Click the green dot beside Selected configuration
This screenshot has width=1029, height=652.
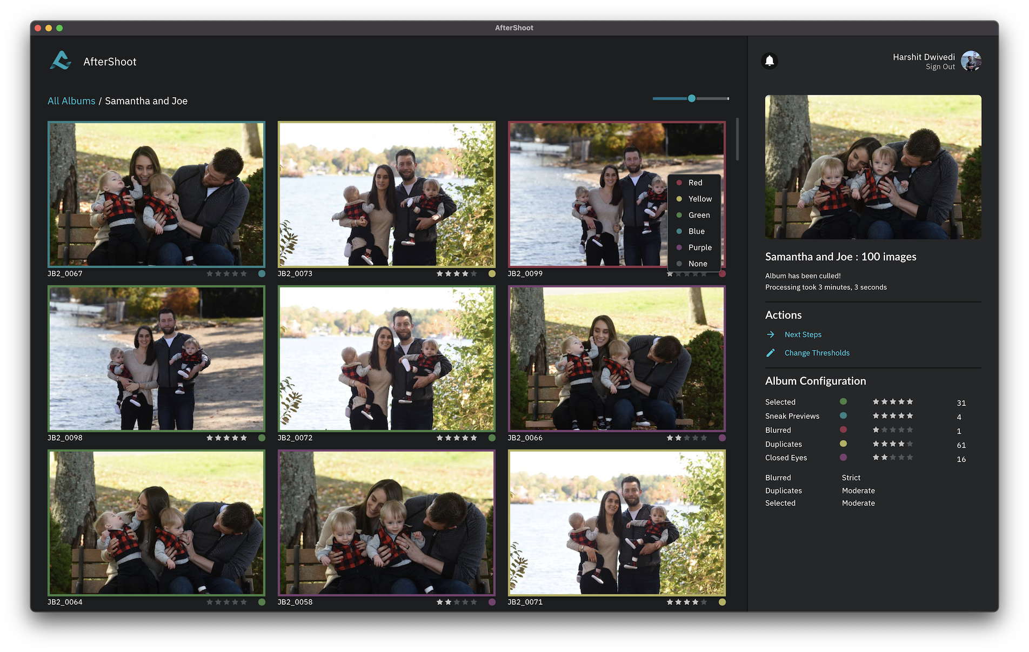coord(843,402)
